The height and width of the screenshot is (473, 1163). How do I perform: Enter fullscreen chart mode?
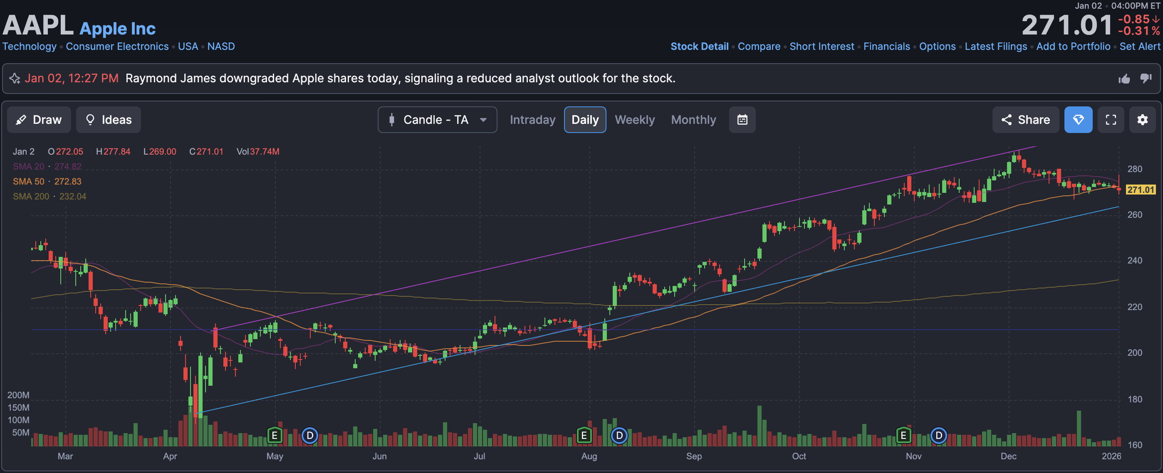click(x=1111, y=120)
